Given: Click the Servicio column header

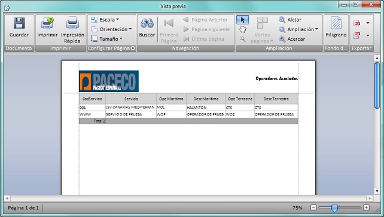Looking at the screenshot, I should point(131,99).
